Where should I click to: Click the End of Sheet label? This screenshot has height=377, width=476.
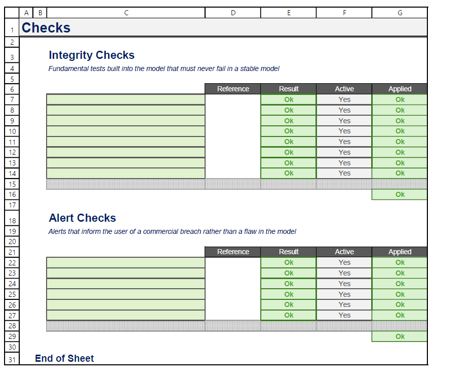[64, 358]
